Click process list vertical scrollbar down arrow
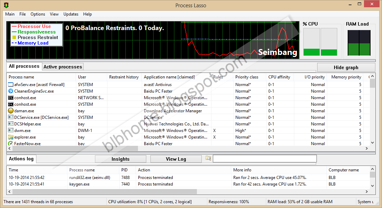This screenshot has height=208, width=382. [x=372, y=143]
